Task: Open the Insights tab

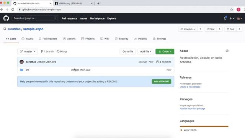Action: pyautogui.click(x=140, y=39)
